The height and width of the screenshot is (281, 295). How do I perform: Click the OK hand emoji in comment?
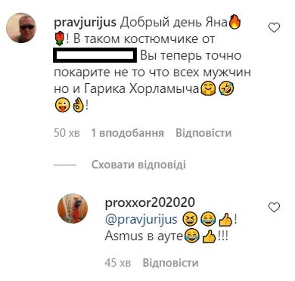tap(78, 105)
